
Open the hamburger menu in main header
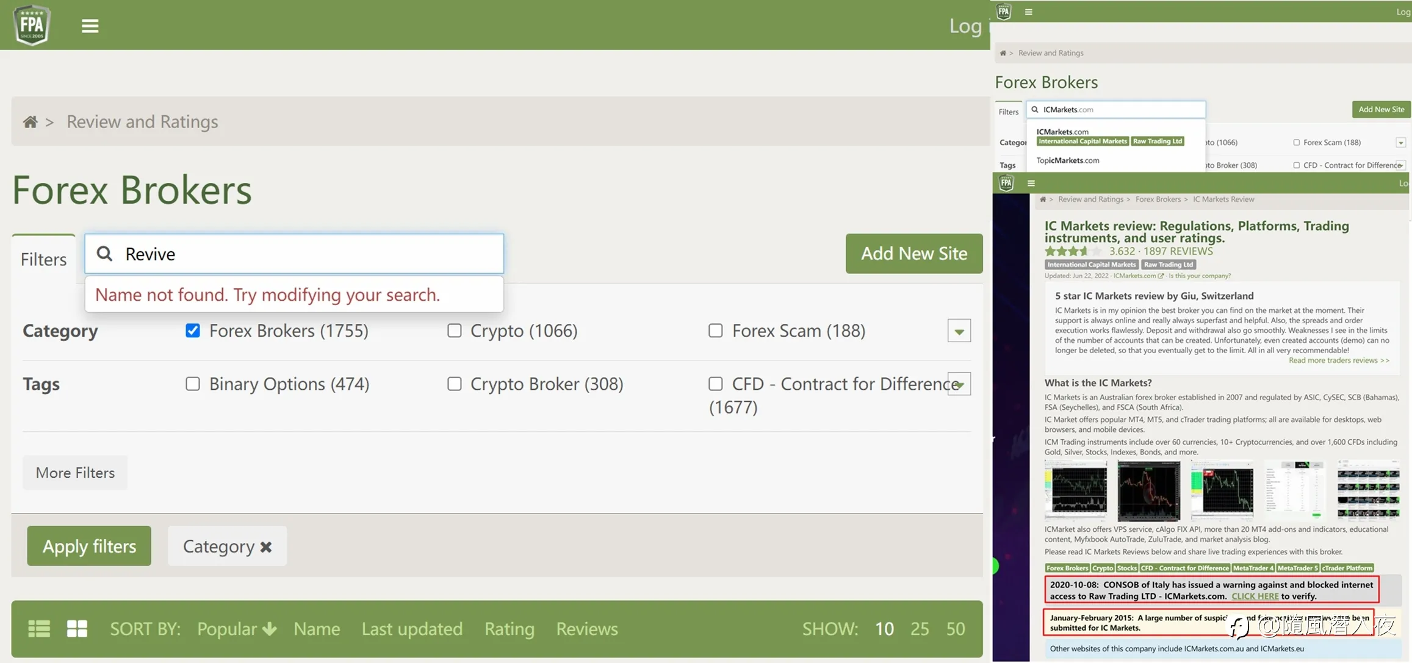tap(90, 26)
